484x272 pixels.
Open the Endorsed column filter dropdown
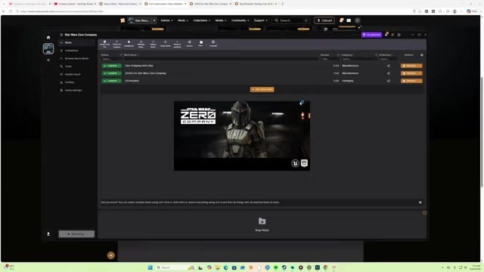[x=388, y=59]
